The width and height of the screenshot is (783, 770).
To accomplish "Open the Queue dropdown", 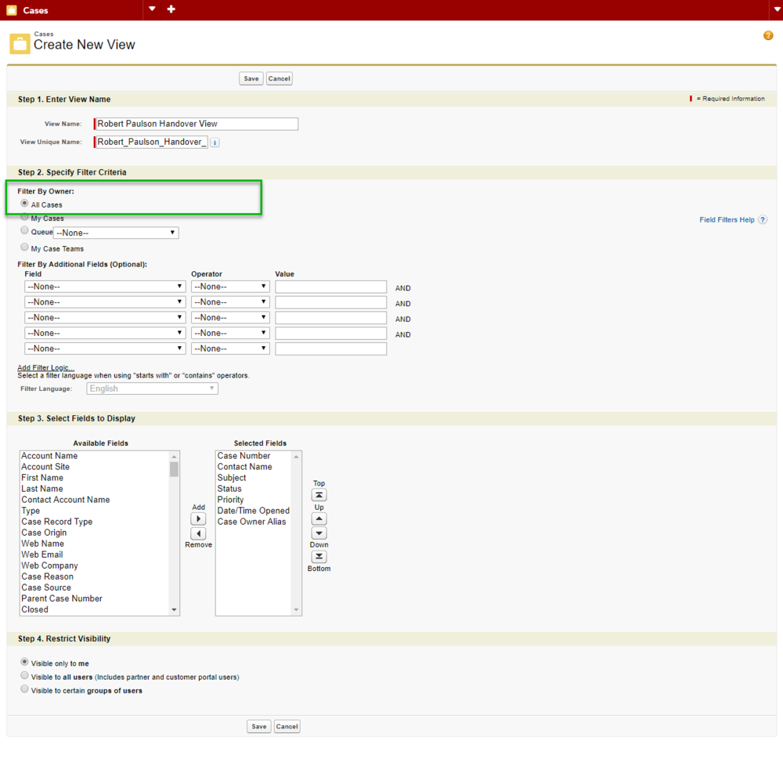I will tap(116, 233).
